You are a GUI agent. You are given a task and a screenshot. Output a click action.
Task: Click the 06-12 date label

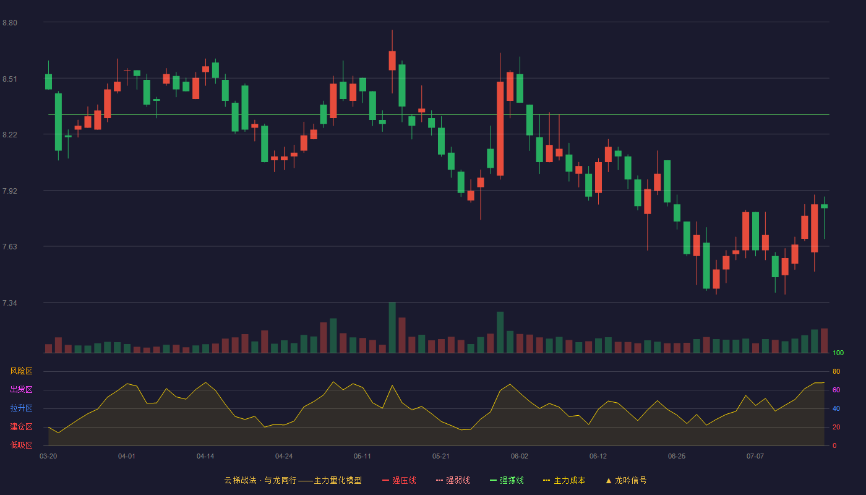coord(598,456)
